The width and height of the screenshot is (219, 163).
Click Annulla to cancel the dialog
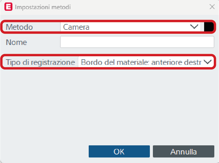pos(183,151)
